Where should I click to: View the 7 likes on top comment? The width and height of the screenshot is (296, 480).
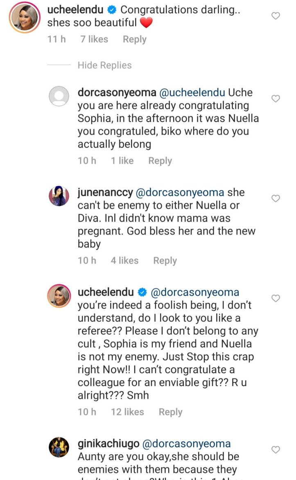(x=94, y=39)
